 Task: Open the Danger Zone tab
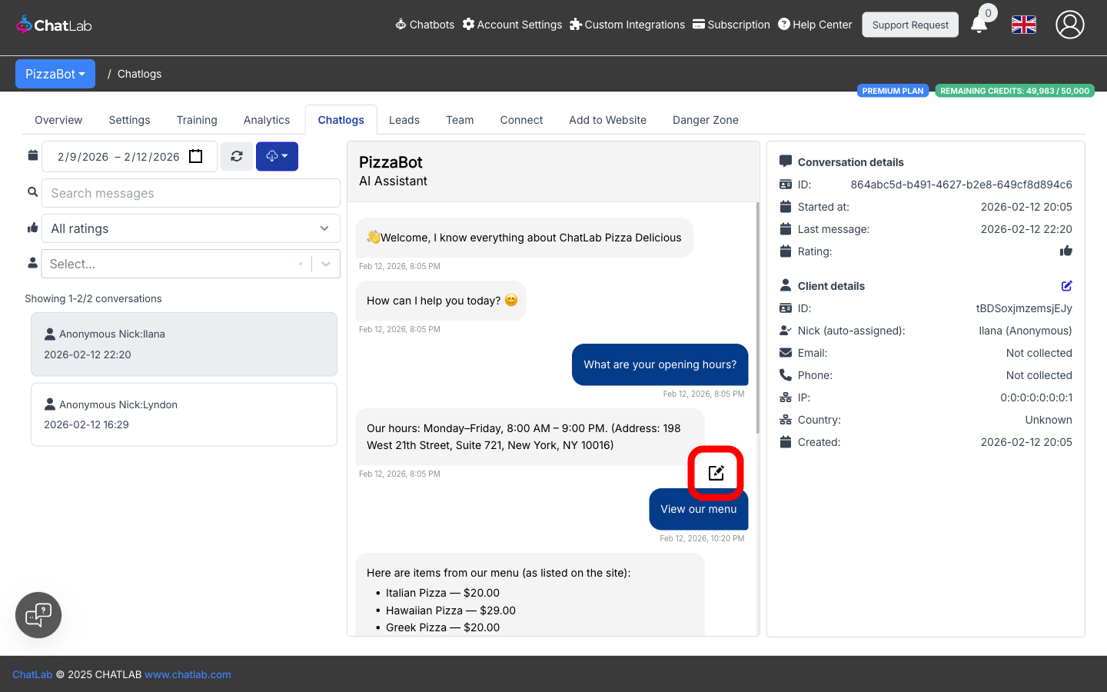tap(705, 120)
